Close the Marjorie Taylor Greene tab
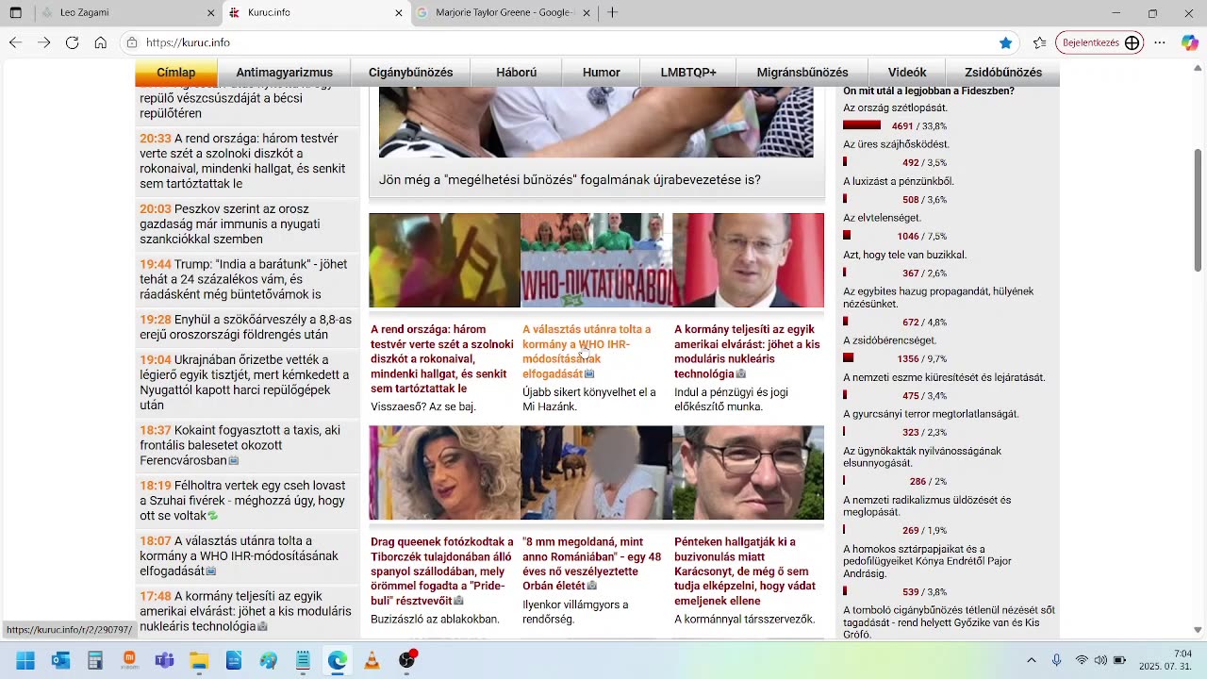This screenshot has height=679, width=1207. [x=587, y=13]
